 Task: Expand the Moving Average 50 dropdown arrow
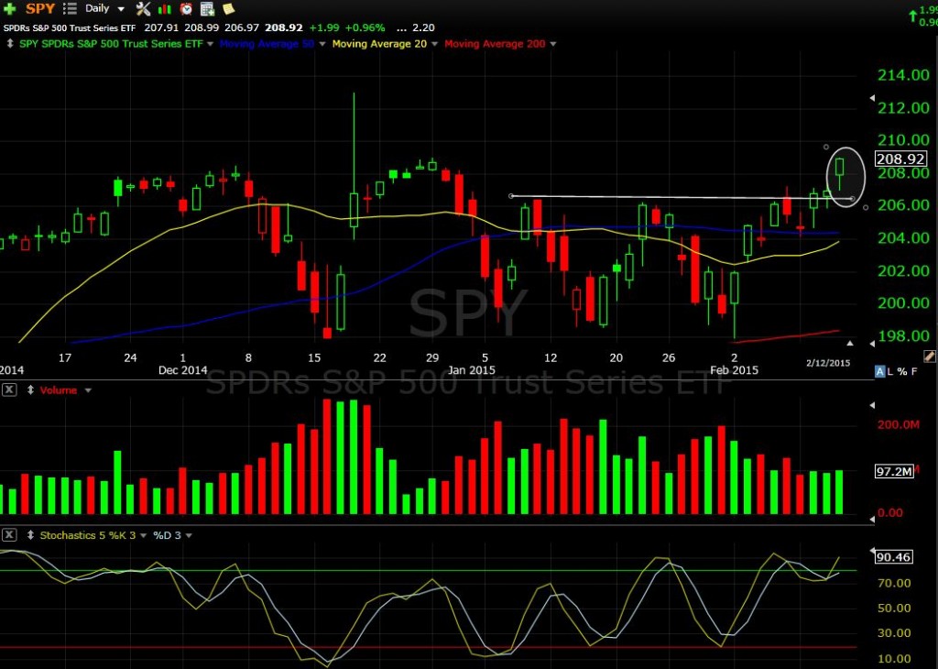point(322,44)
